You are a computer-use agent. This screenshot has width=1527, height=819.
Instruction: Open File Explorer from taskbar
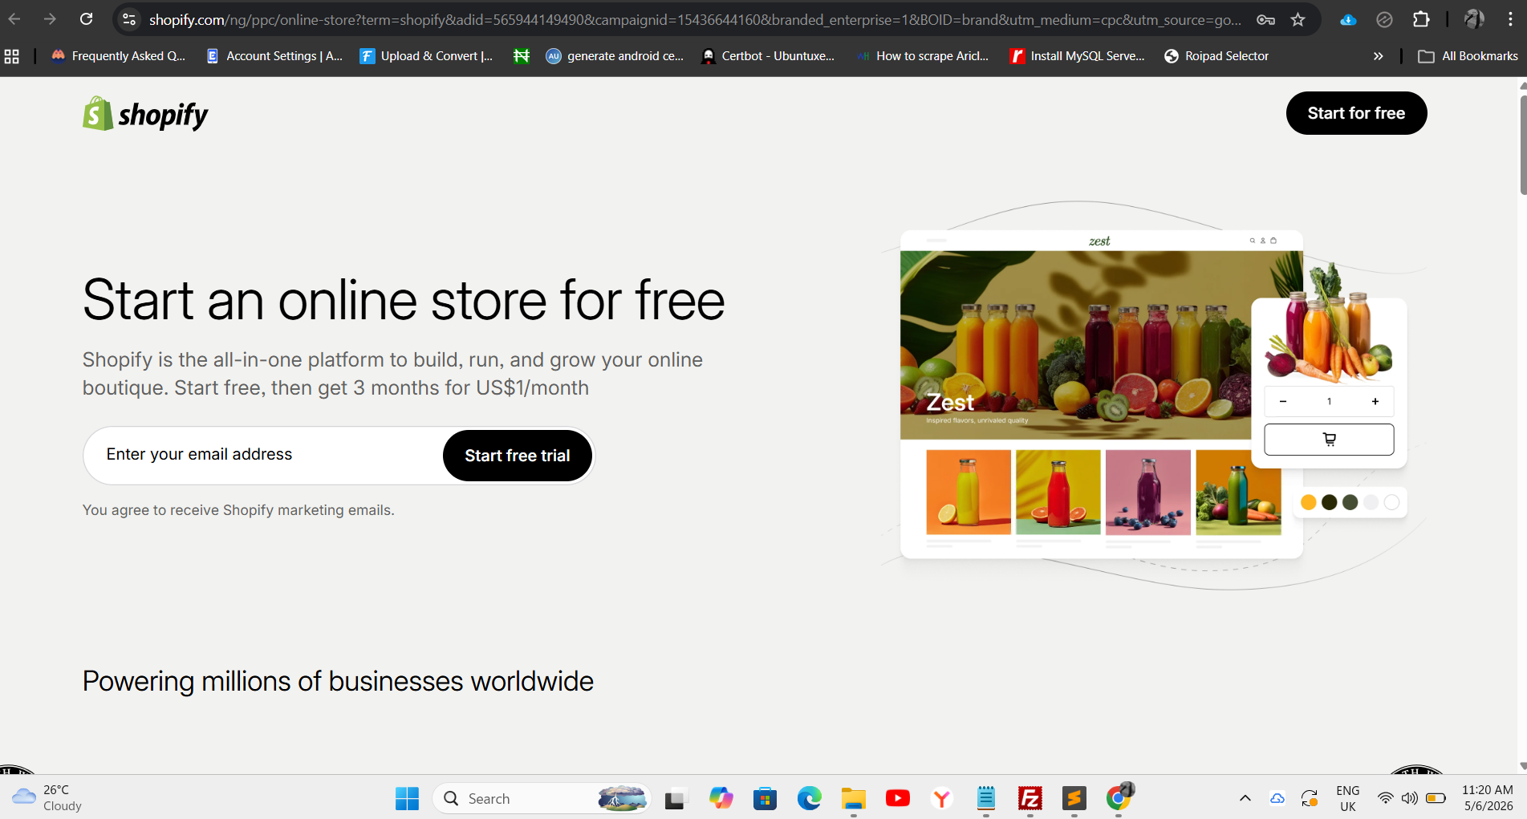[x=853, y=798]
